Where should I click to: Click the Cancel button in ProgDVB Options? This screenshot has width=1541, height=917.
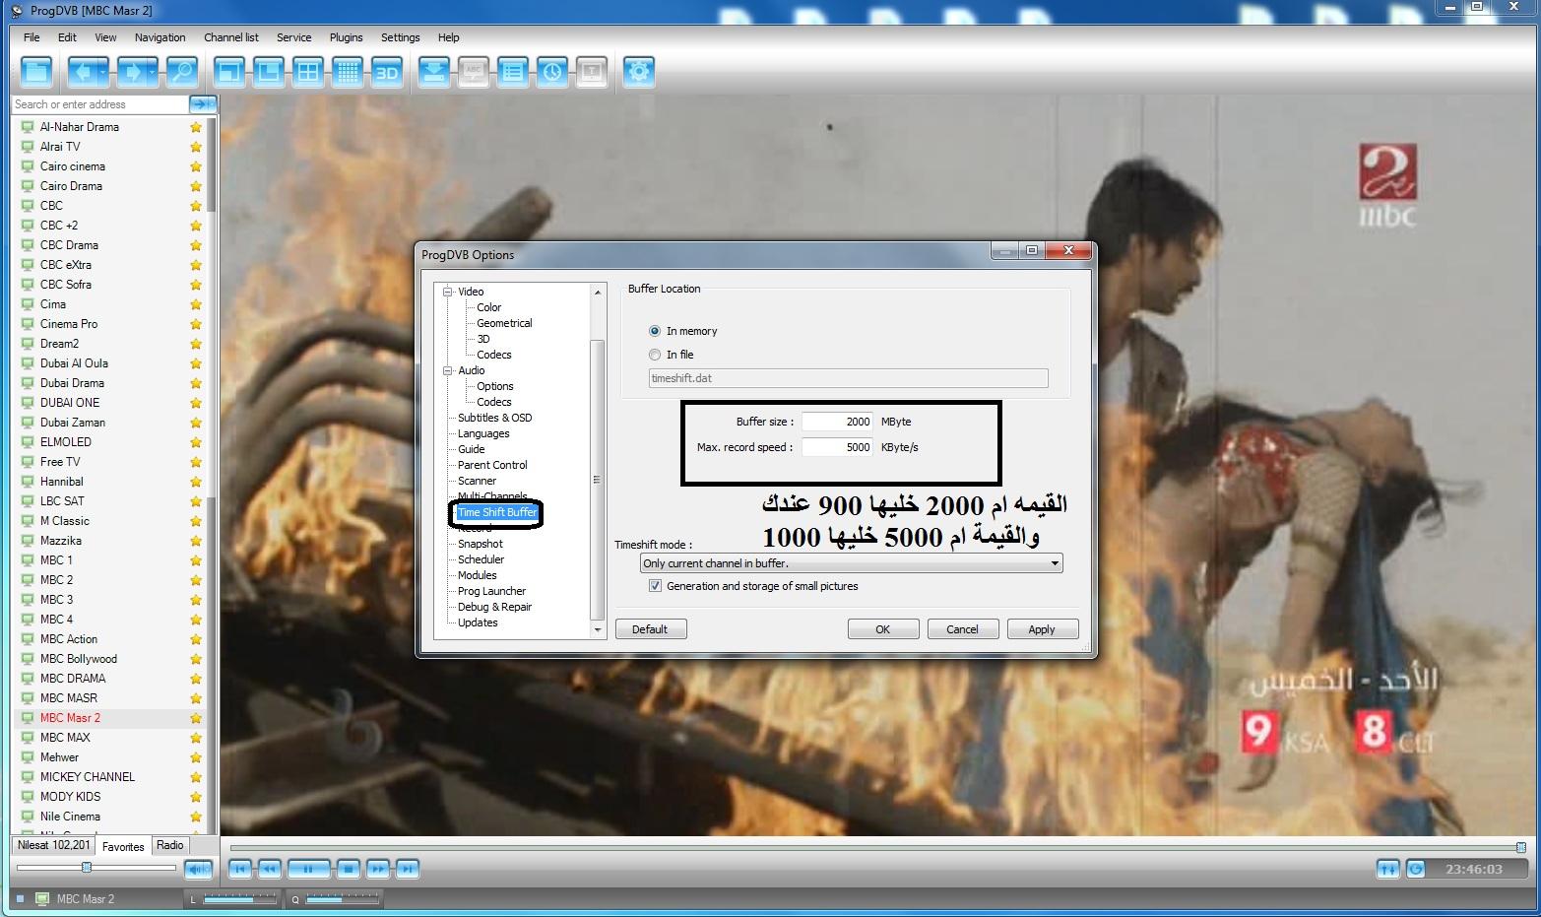pyautogui.click(x=963, y=629)
